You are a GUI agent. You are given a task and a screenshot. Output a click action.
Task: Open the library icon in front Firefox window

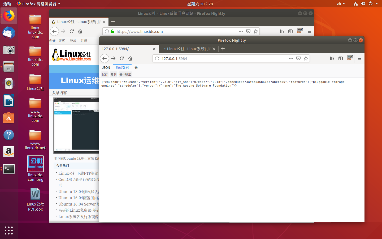[332, 58]
